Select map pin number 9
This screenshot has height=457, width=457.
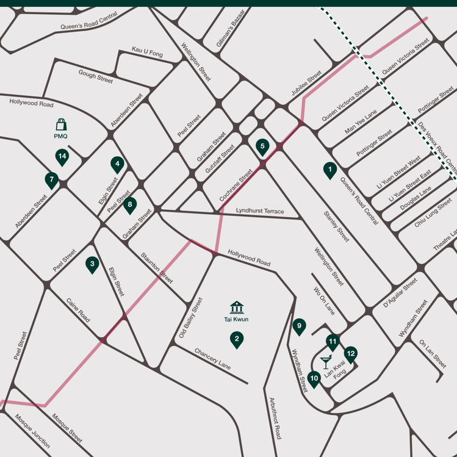click(299, 326)
